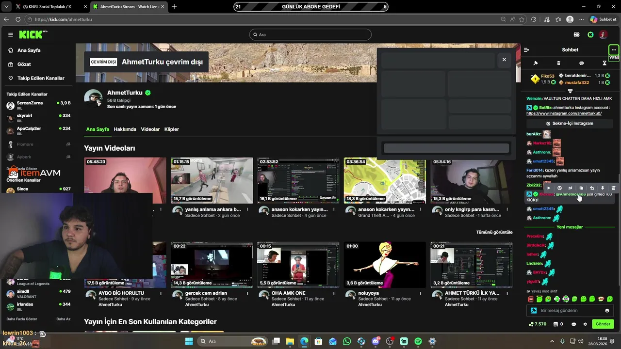Collapse the Sohbet chat panel

click(x=526, y=49)
